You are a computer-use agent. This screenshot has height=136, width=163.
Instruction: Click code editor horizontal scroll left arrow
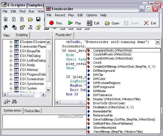(x=57, y=103)
